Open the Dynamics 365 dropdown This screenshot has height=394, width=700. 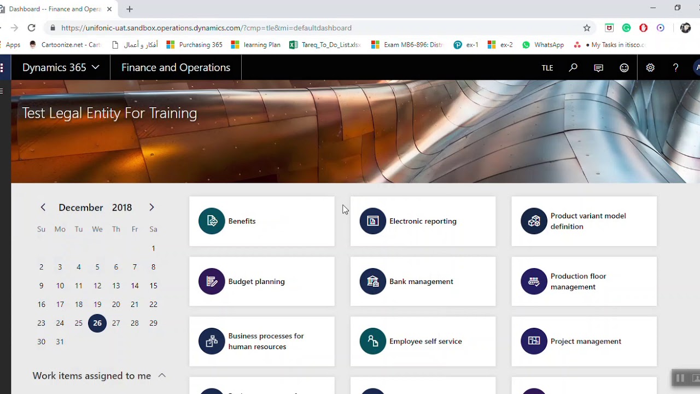click(61, 68)
